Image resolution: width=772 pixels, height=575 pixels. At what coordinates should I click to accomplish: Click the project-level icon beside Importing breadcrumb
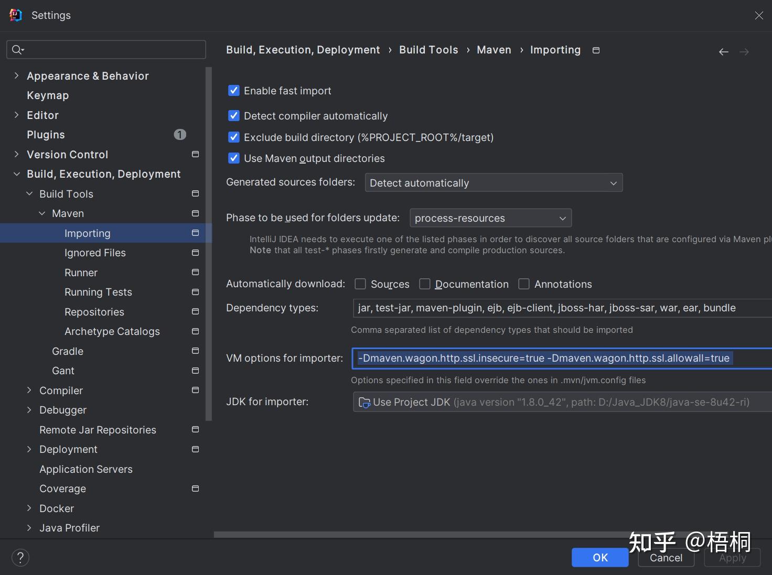pos(596,50)
